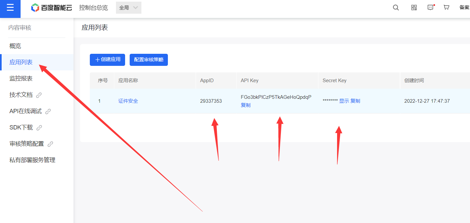Open the hamburger main menu
The height and width of the screenshot is (223, 470).
(x=10, y=8)
